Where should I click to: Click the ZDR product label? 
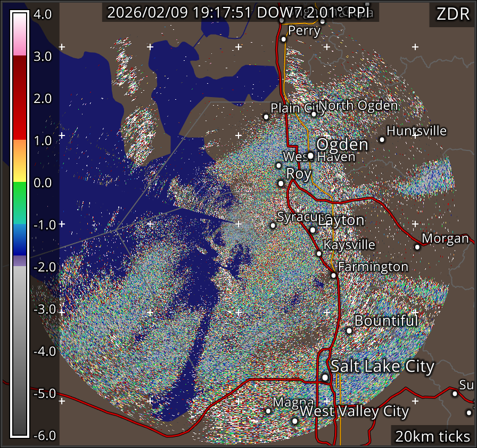pyautogui.click(x=452, y=14)
